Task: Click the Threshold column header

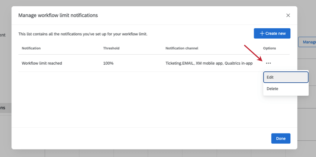Action: point(111,48)
